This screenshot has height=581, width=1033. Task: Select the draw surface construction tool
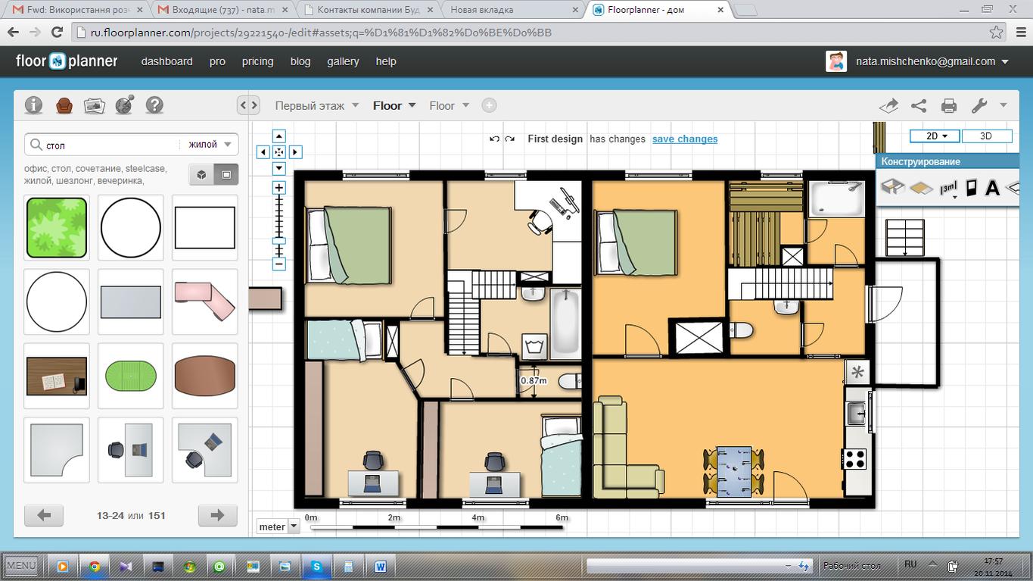point(921,187)
